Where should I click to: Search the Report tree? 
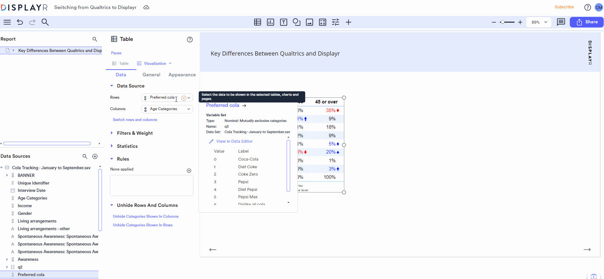click(x=95, y=39)
